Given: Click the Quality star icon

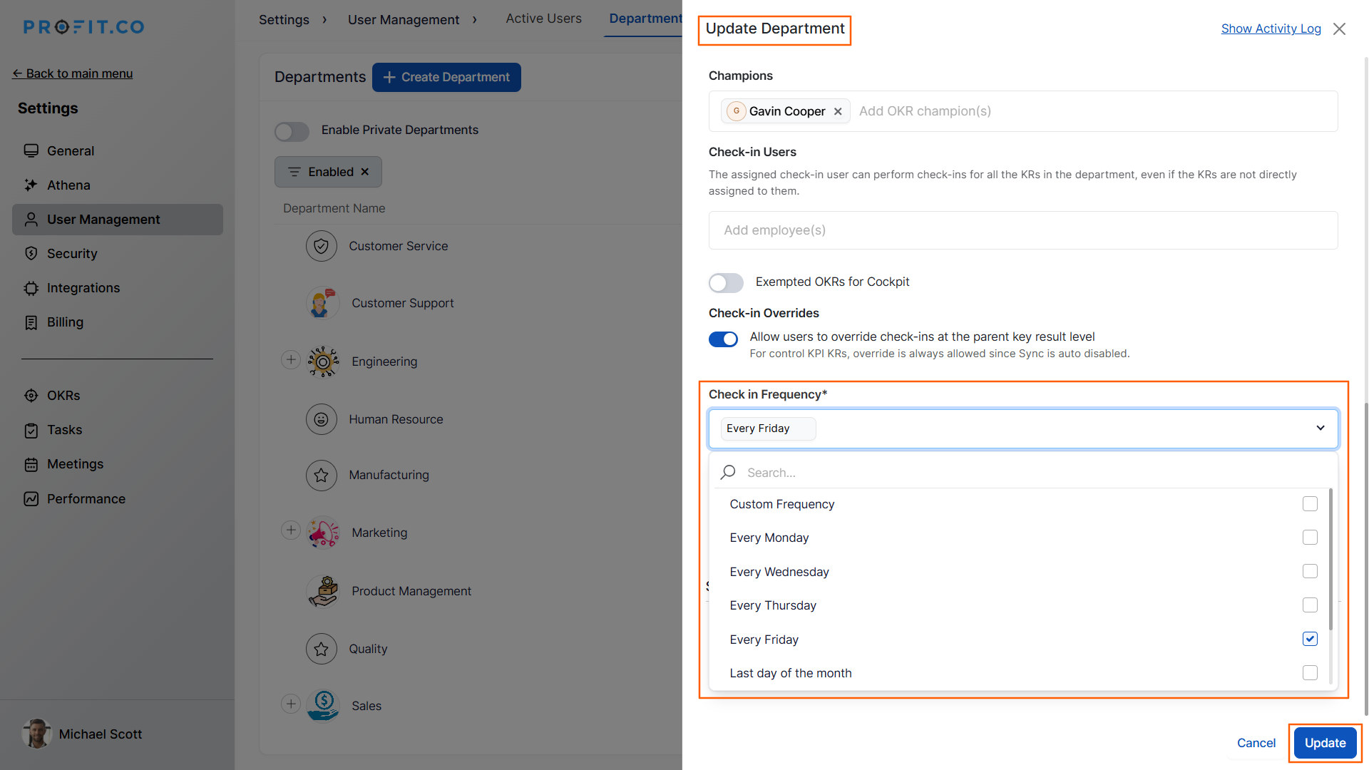Looking at the screenshot, I should point(322,649).
